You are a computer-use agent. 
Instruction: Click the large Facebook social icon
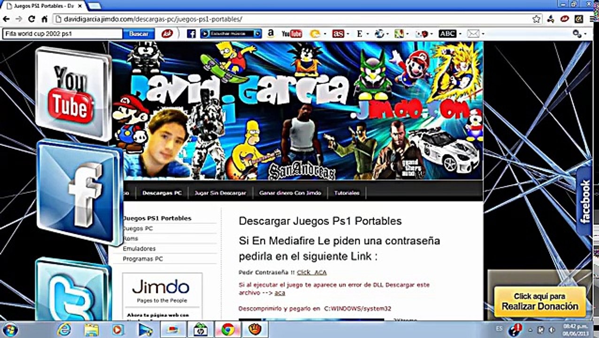coord(79,192)
